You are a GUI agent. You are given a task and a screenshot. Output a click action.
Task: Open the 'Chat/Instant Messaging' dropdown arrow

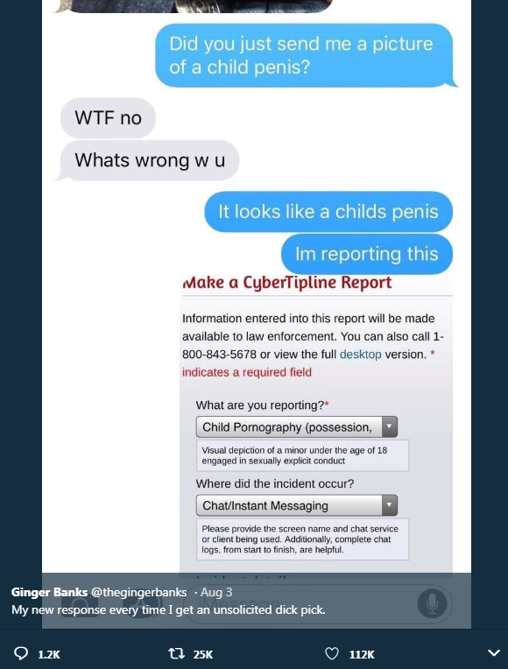389,505
